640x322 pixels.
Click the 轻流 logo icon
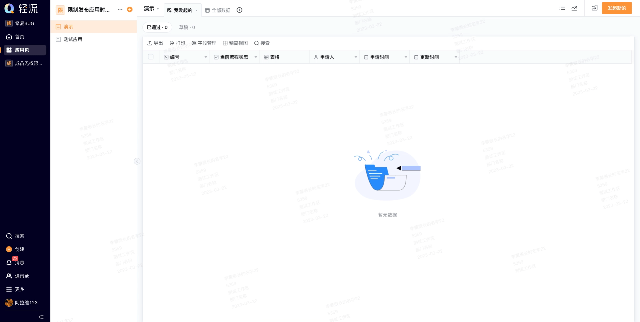point(9,8)
